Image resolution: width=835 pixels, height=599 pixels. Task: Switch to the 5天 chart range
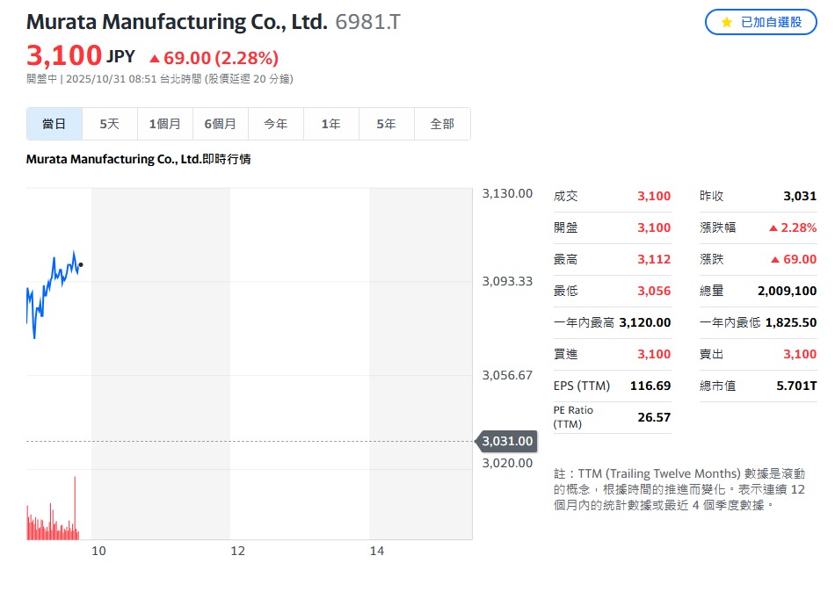coord(110,124)
